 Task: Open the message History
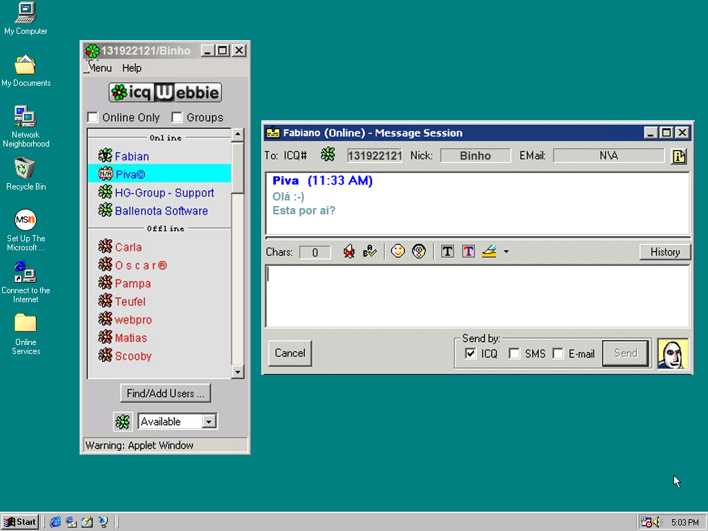point(664,252)
